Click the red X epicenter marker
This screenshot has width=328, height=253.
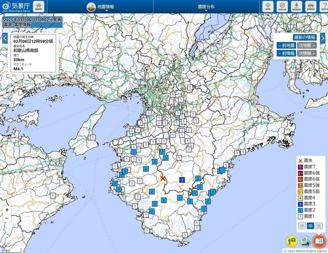tap(163, 178)
